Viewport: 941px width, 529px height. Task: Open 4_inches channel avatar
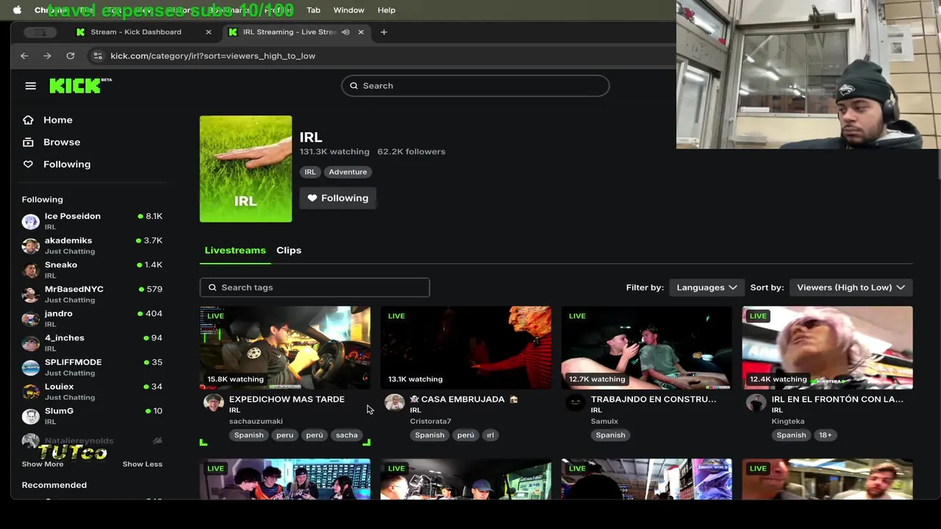pyautogui.click(x=31, y=342)
